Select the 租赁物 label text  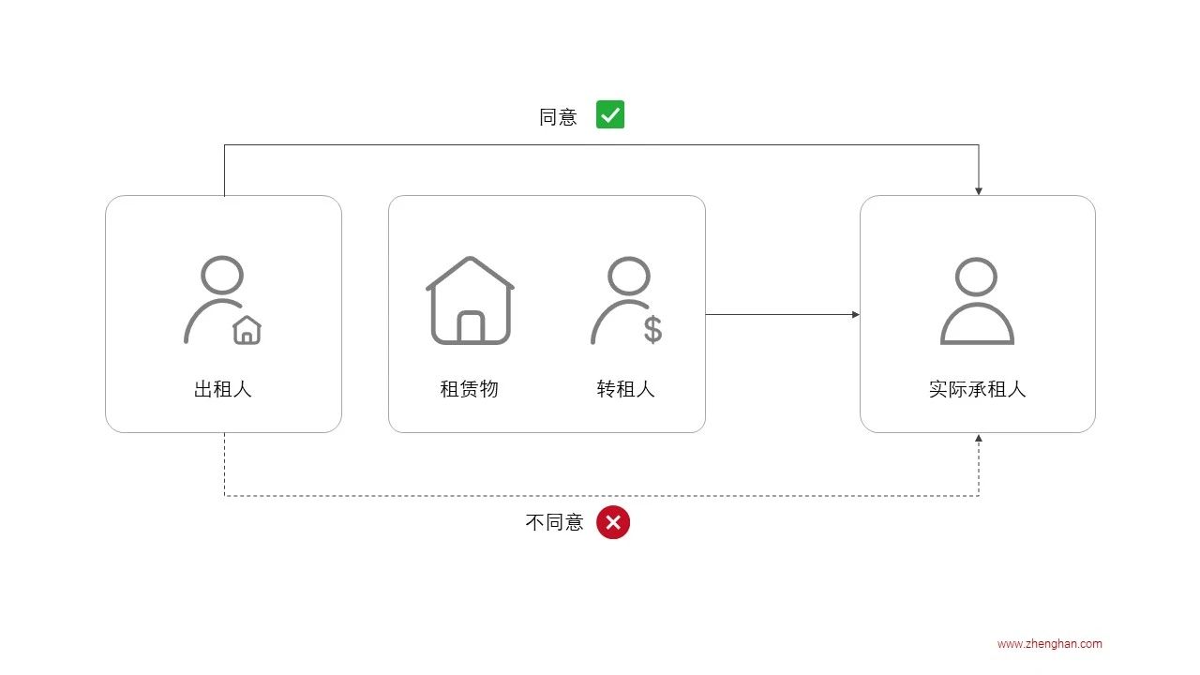[469, 389]
